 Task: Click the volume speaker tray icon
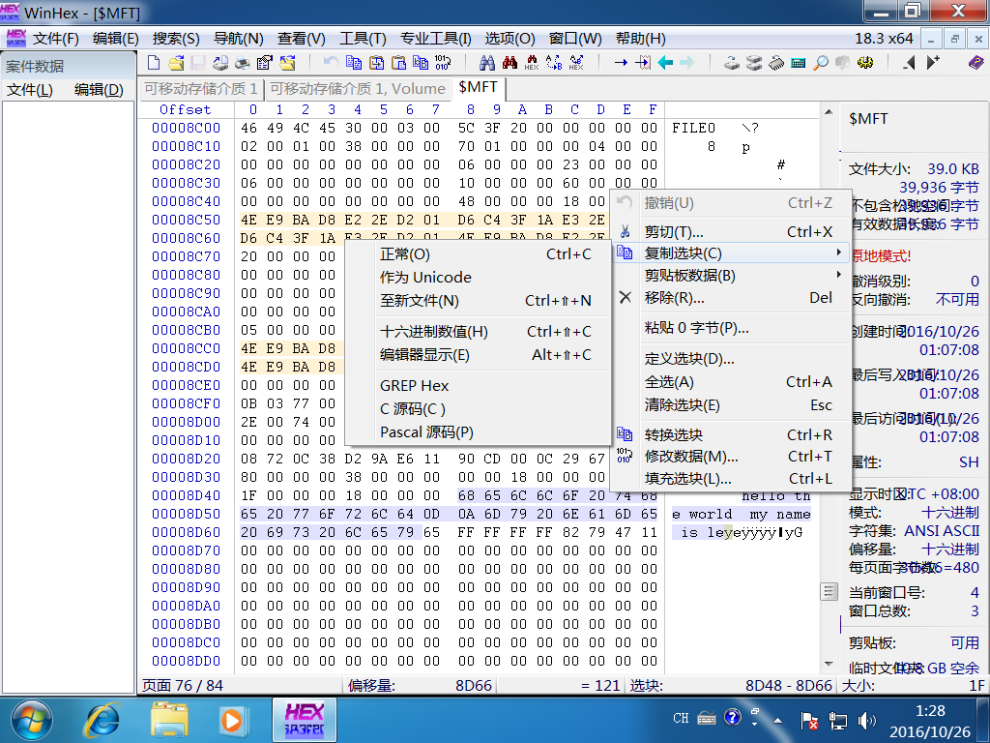click(x=867, y=720)
